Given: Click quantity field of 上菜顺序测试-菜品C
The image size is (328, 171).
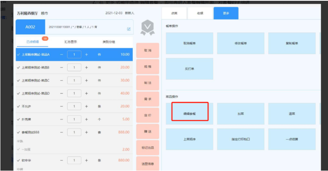Looking at the screenshot, I should tap(74, 81).
